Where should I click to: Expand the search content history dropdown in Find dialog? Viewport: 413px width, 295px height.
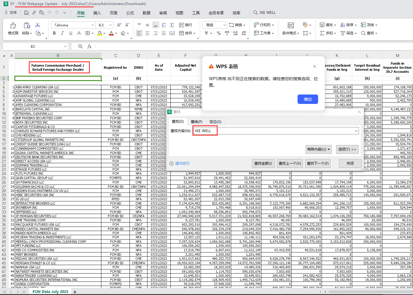point(356,131)
